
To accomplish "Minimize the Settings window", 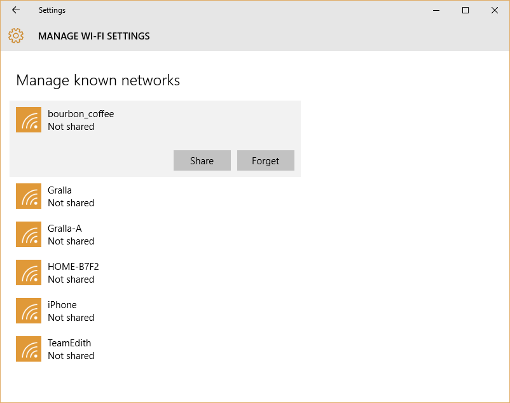I will coord(436,10).
